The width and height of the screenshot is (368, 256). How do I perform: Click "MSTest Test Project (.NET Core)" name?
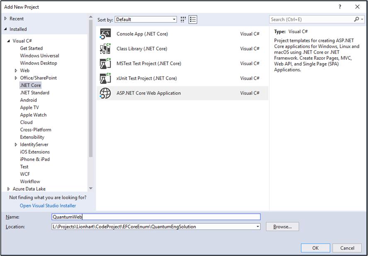pos(149,63)
